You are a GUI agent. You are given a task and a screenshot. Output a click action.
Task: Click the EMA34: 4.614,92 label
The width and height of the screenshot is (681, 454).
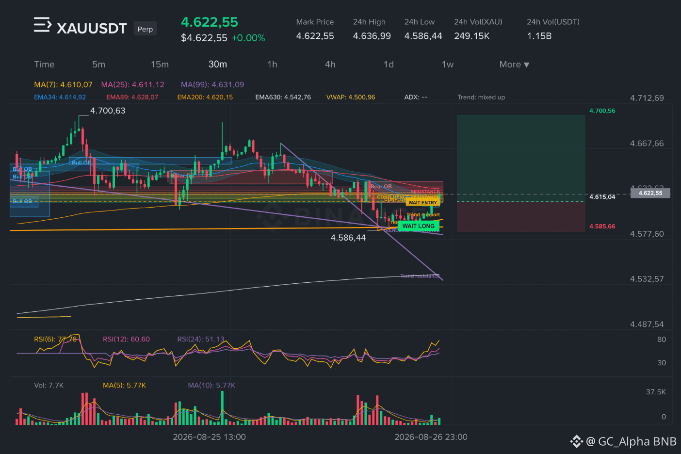pos(60,97)
